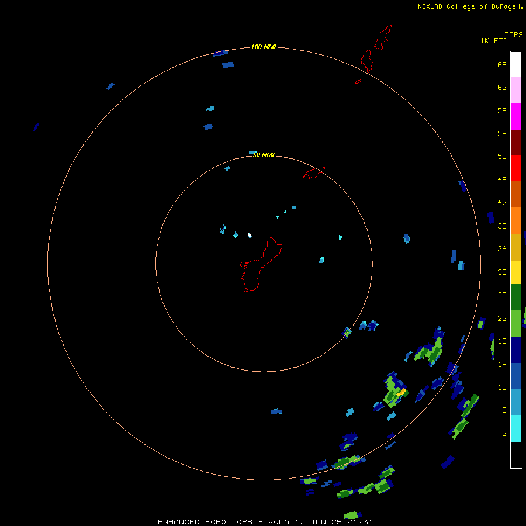Click the white echo pixel northwest of Guam
Image resolution: width=526 pixels, height=526 pixels.
coord(250,235)
